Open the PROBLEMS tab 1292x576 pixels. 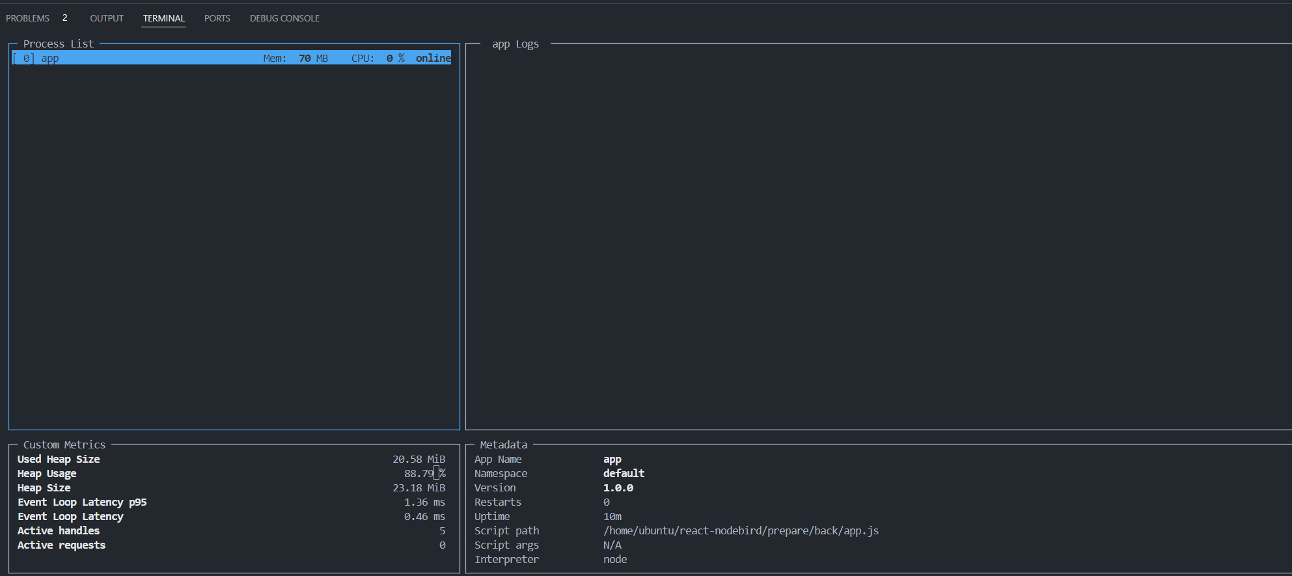27,18
